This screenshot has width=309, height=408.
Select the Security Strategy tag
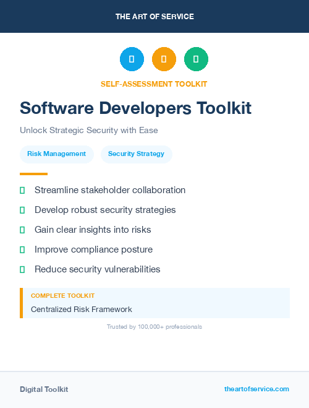click(x=137, y=154)
